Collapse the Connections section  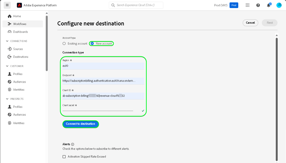[7, 41]
